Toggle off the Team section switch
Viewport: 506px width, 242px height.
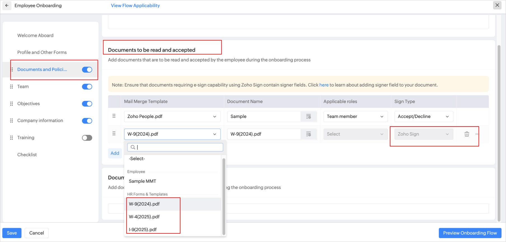pos(87,87)
